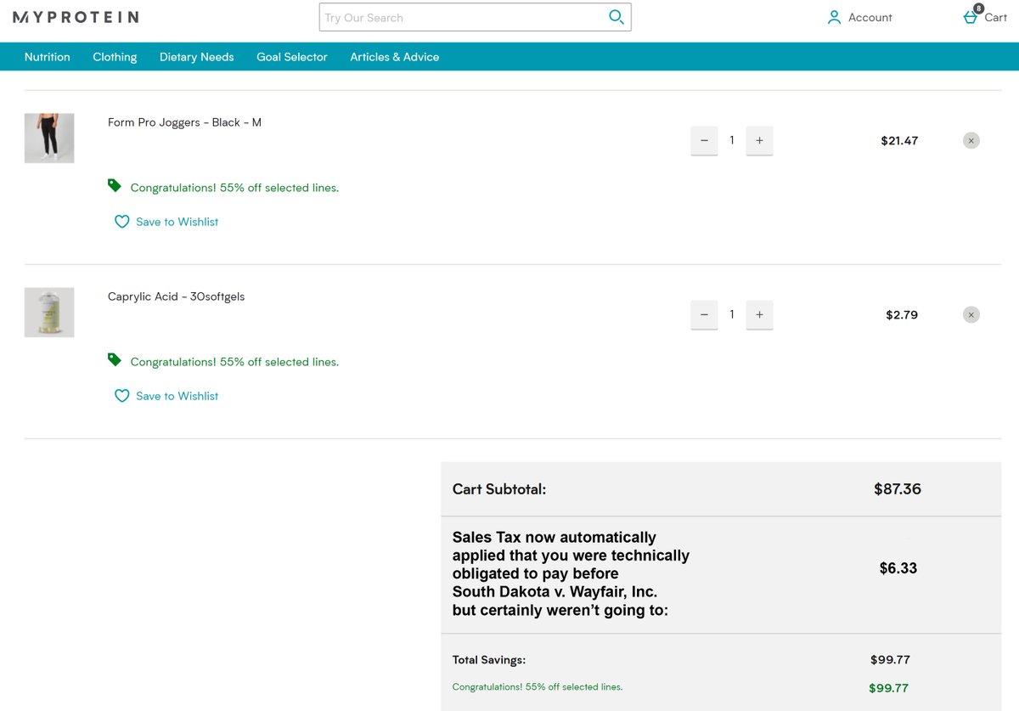Click the Cart Subtotal $87.36 value
The height and width of the screenshot is (711, 1019).
(x=898, y=489)
